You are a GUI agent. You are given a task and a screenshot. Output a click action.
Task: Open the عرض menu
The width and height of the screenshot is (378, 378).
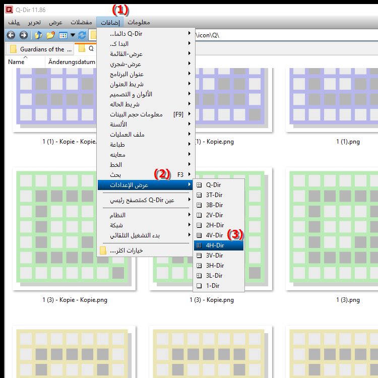(x=55, y=22)
